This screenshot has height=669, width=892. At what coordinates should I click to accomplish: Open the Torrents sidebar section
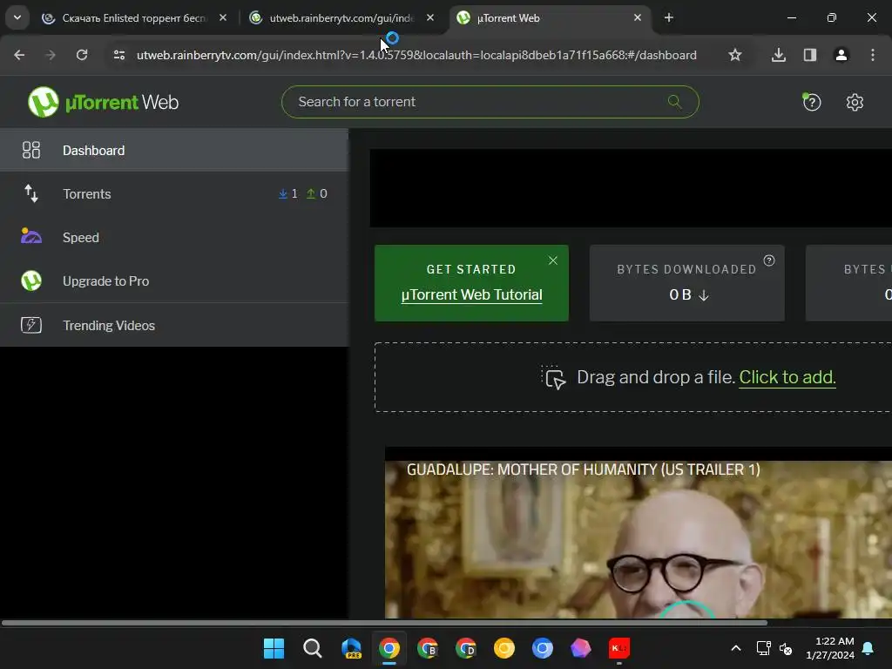point(174,194)
